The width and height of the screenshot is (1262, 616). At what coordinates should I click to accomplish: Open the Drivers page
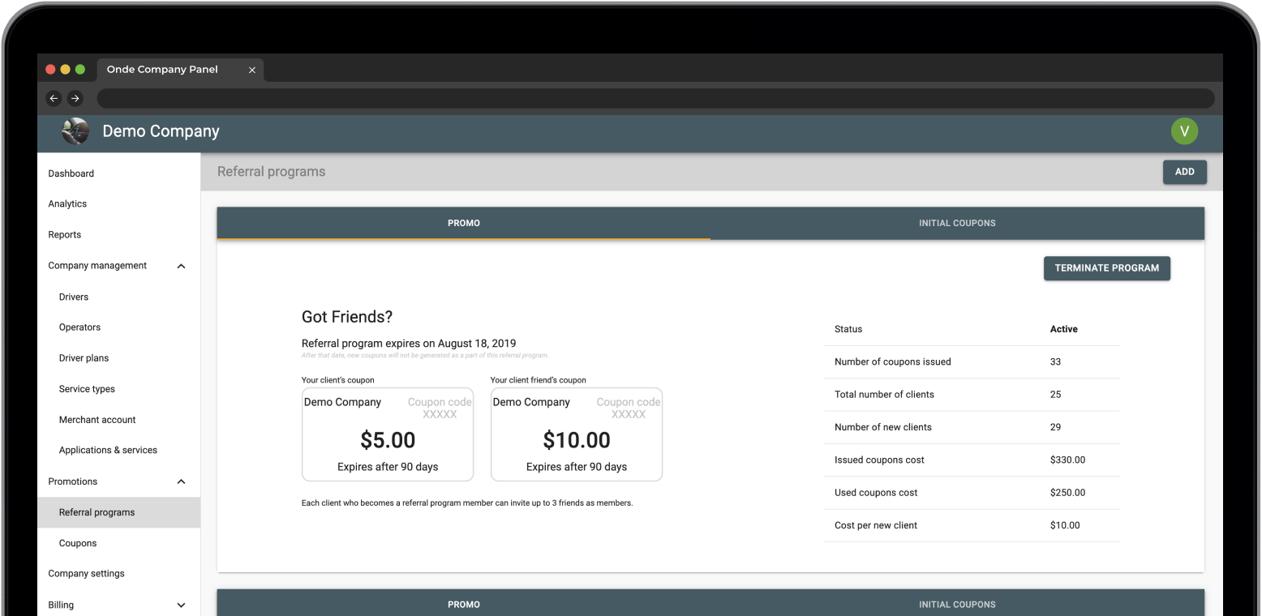[x=74, y=297]
